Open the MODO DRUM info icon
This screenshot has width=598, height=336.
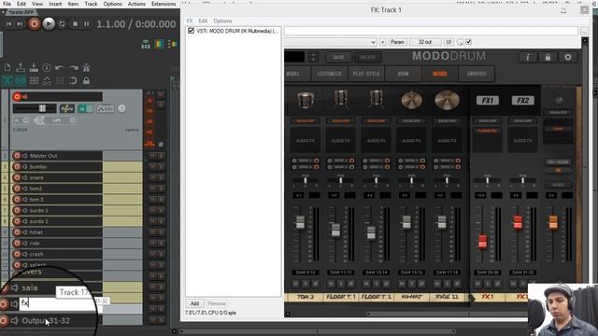(x=528, y=57)
